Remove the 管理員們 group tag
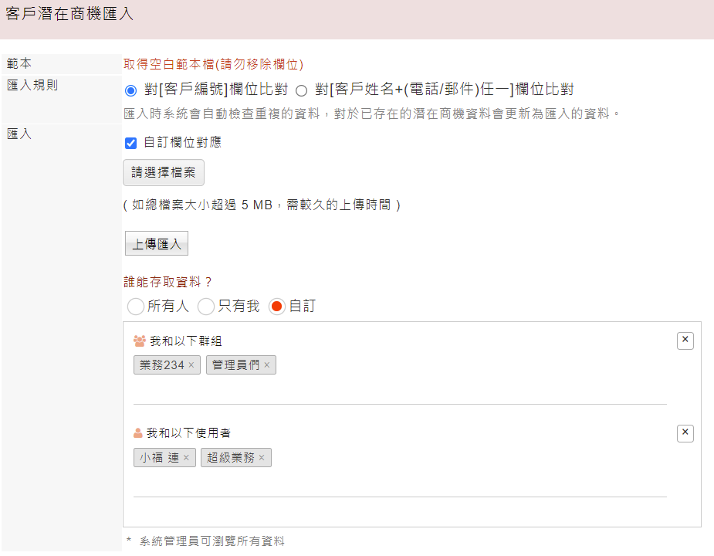The image size is (714, 556). [267, 365]
